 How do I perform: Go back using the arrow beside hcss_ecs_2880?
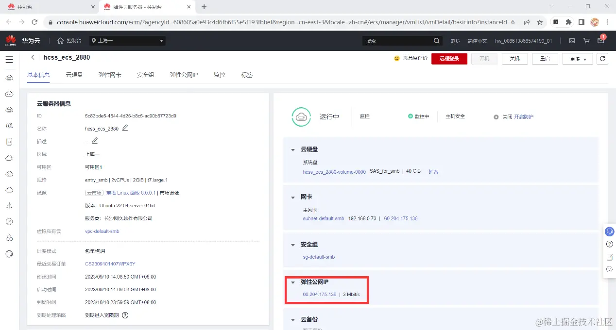33,57
